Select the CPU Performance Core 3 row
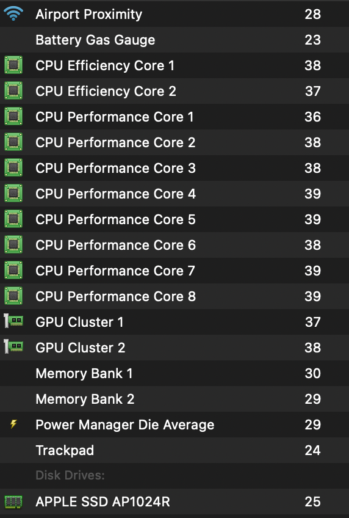 (174, 168)
